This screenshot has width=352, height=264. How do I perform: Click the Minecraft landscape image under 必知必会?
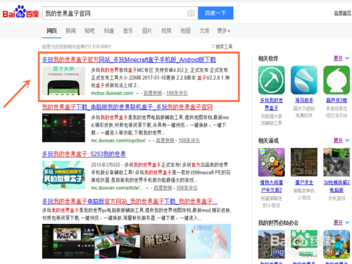(x=272, y=244)
